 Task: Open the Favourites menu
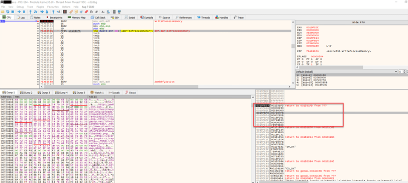(53, 7)
